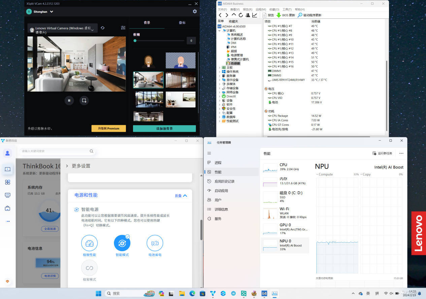Open the 工具(T) menu in AIDA64
Image resolution: width=426 pixels, height=299 pixels.
tap(287, 9)
